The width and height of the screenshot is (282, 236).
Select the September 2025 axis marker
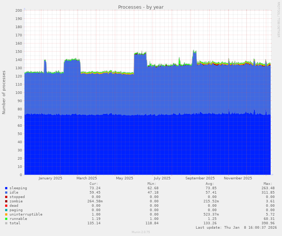[x=200, y=178]
